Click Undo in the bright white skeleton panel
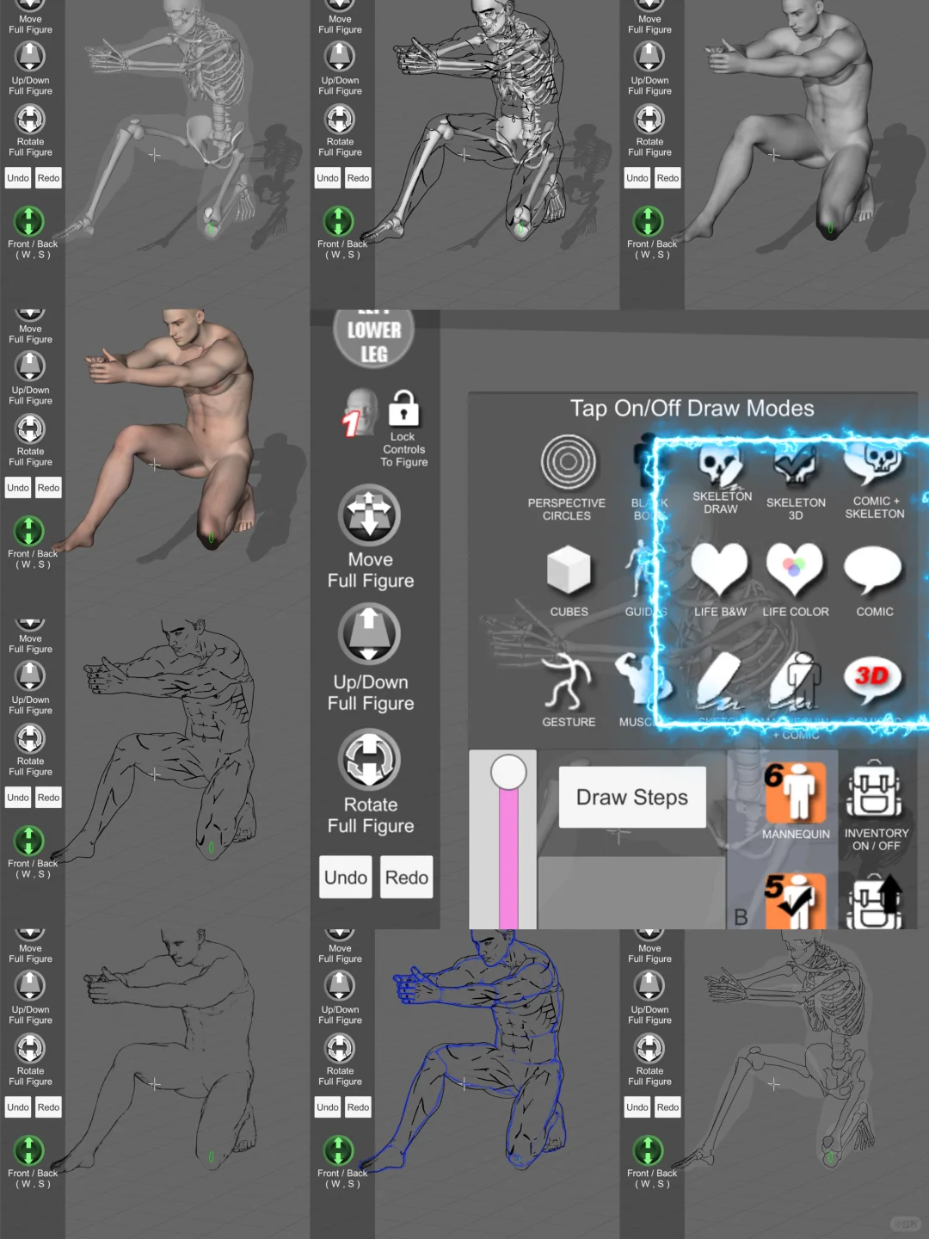The image size is (929, 1239). click(x=328, y=178)
